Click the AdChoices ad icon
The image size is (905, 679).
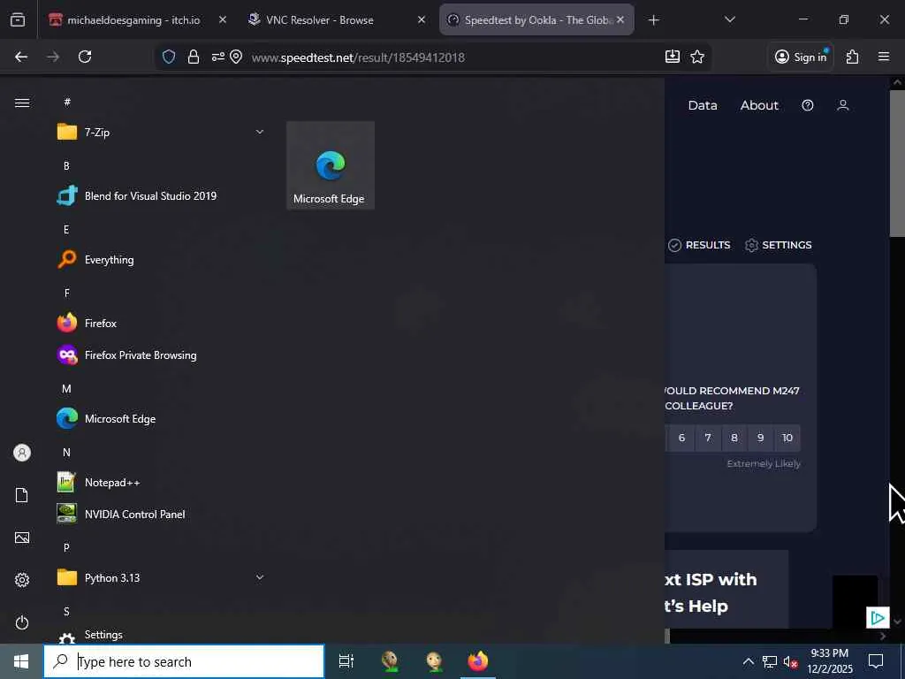click(x=878, y=618)
